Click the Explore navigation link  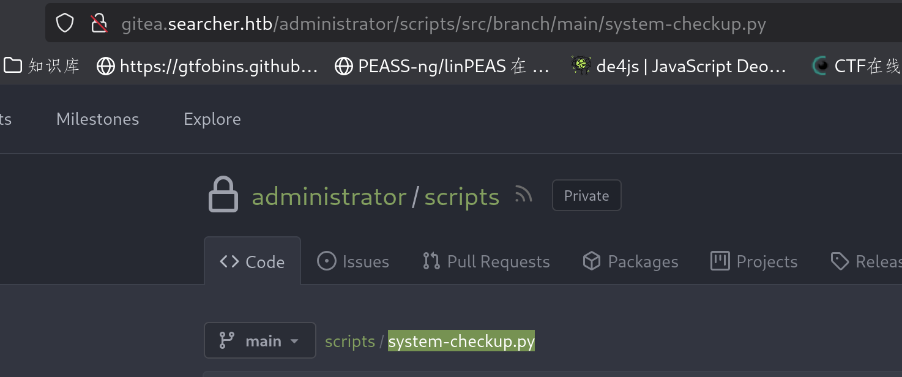pyautogui.click(x=212, y=119)
